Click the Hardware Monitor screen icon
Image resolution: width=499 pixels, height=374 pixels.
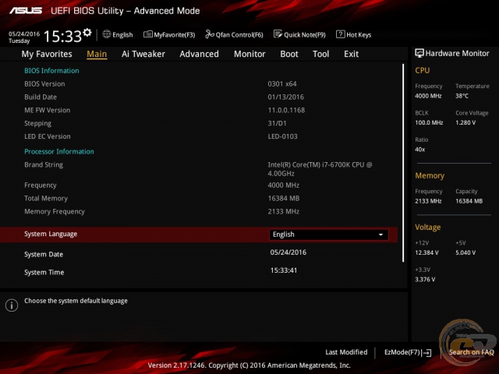point(419,53)
